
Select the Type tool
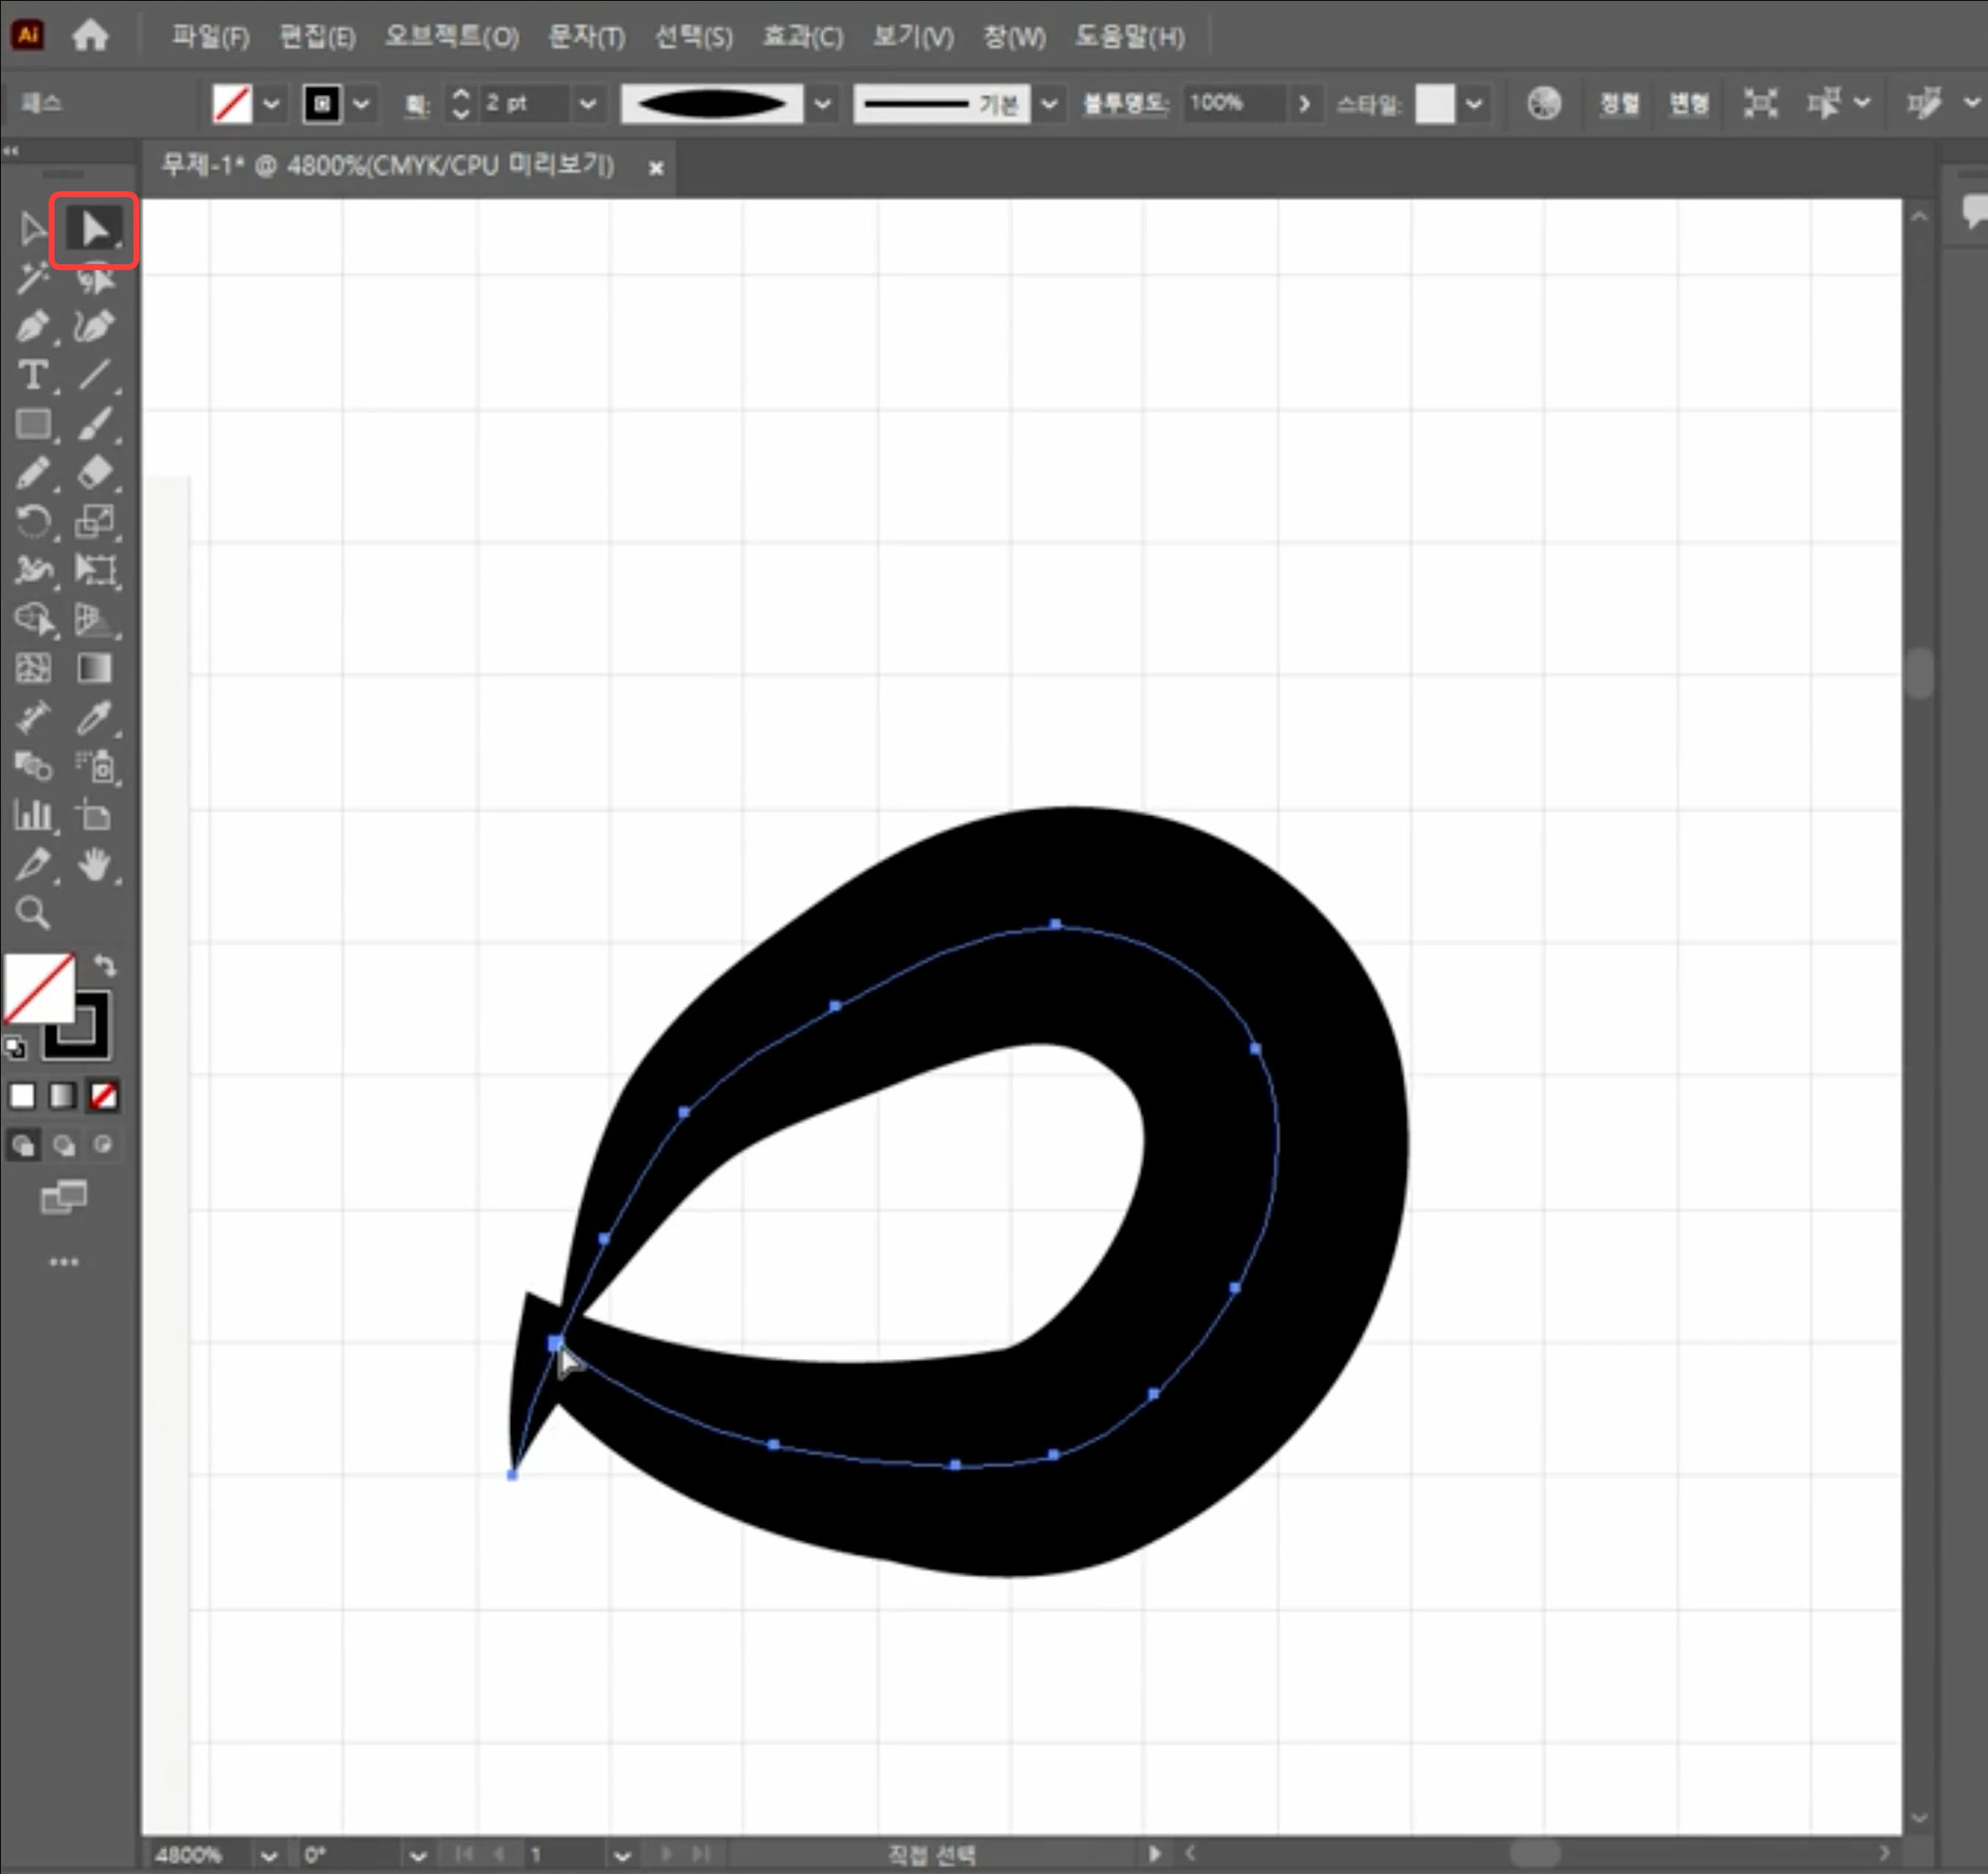click(32, 376)
